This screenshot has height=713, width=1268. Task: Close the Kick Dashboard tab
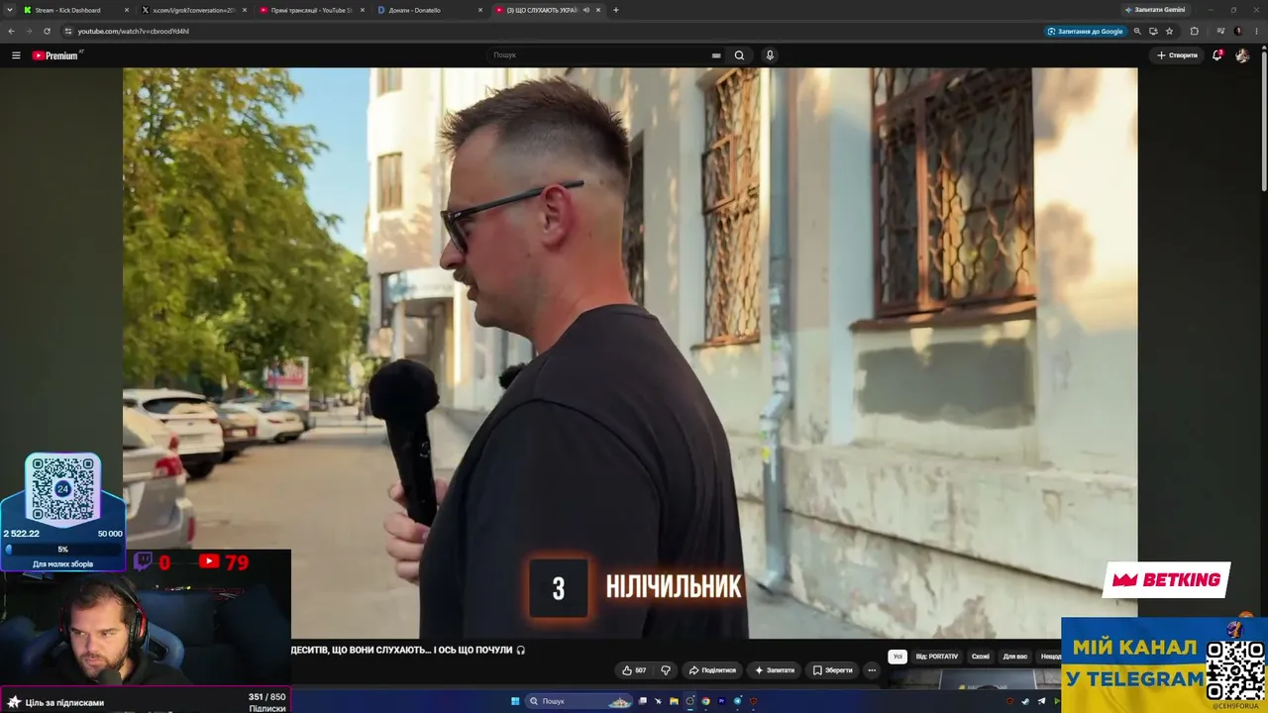pyautogui.click(x=127, y=10)
